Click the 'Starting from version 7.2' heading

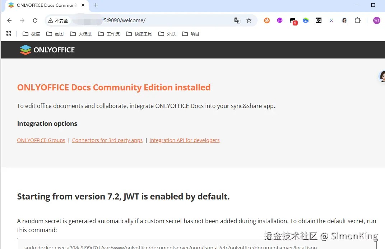[x=123, y=197]
